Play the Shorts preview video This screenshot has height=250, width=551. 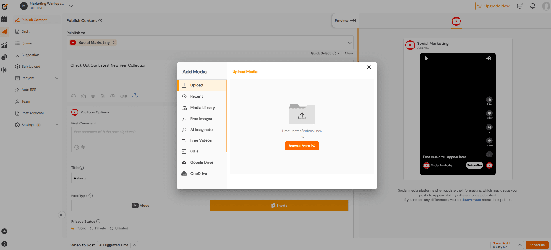click(x=427, y=58)
